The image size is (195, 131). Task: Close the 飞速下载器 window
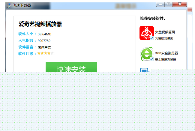pos(180,4)
